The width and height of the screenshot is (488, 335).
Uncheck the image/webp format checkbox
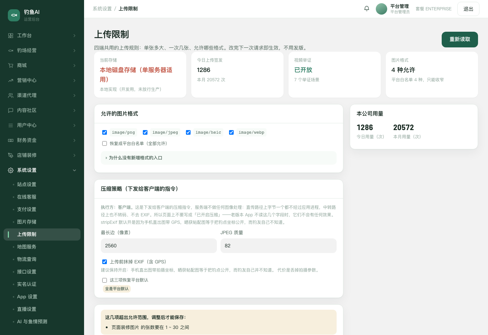click(231, 132)
